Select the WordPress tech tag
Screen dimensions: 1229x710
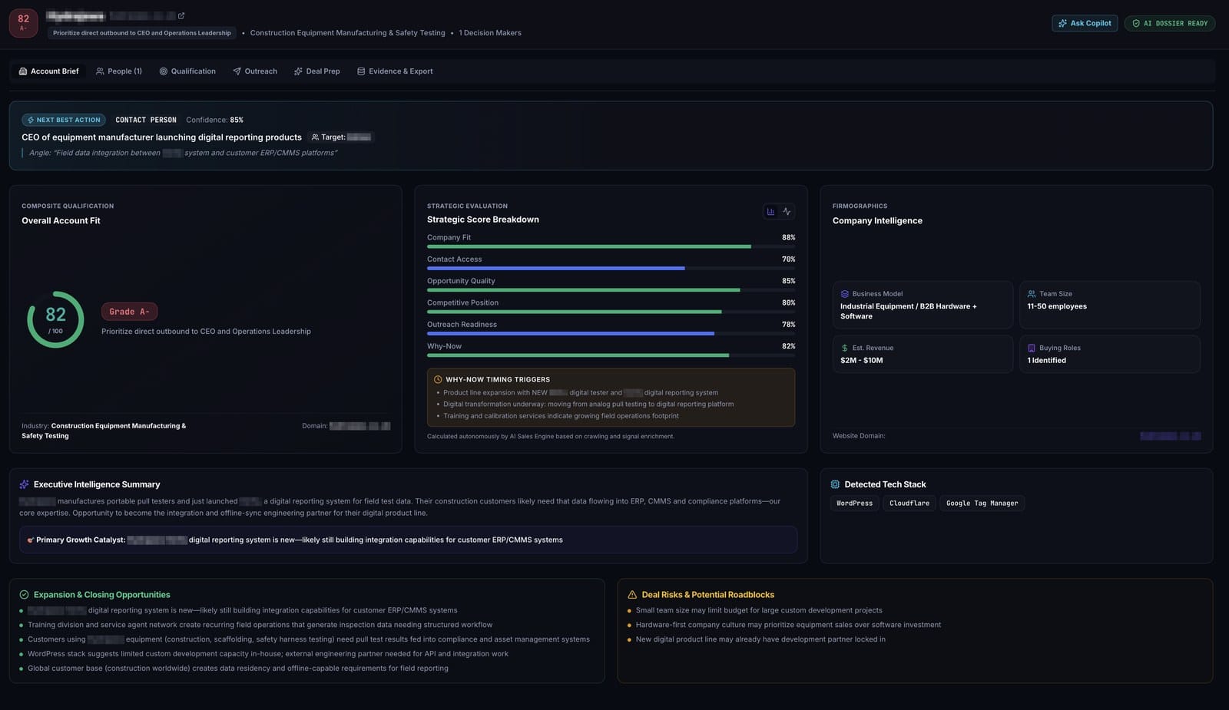[x=854, y=504]
